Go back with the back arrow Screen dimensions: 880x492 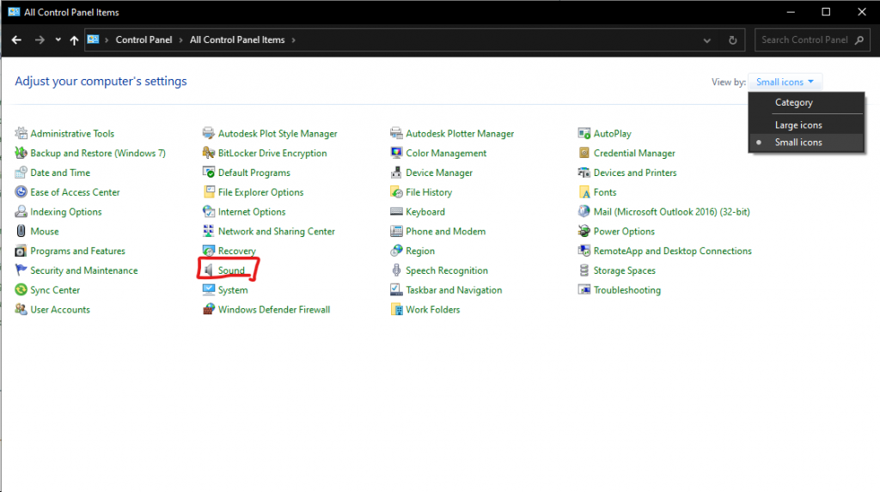(16, 39)
